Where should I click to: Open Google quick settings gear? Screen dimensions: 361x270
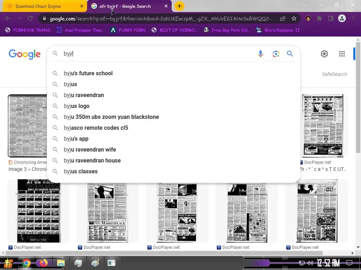tap(324, 54)
